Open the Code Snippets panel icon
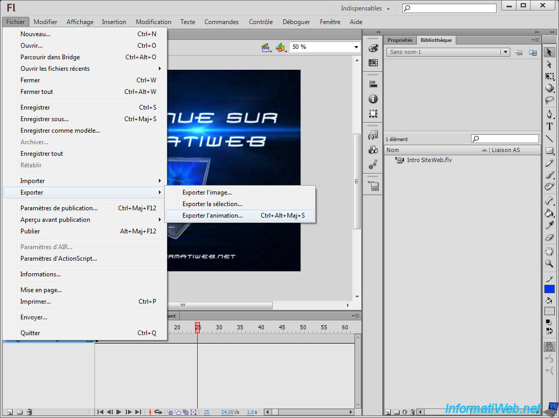 [373, 135]
